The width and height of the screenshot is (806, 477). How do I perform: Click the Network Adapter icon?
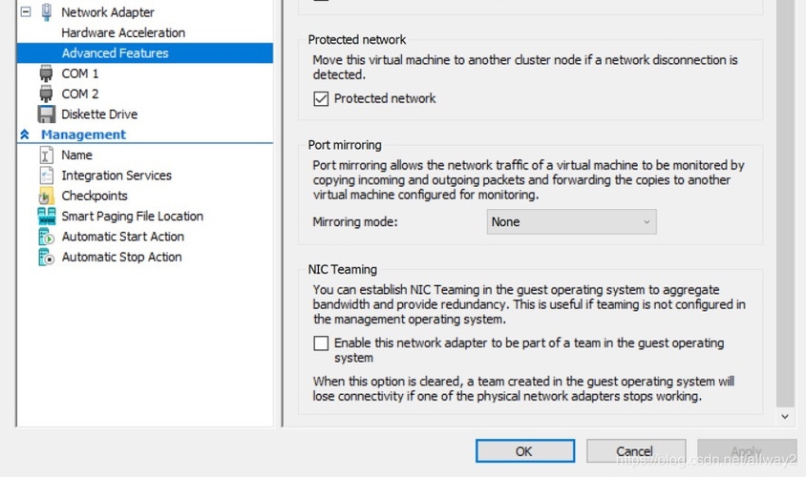(46, 12)
